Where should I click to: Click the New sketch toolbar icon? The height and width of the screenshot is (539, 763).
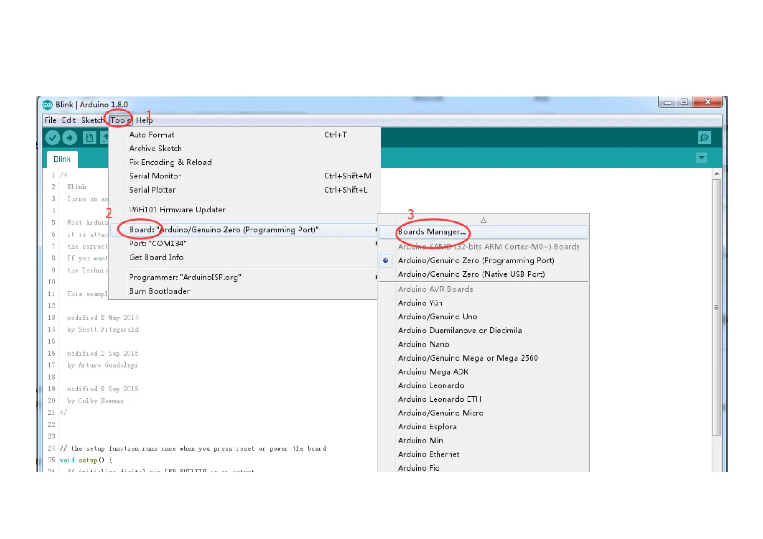(89, 138)
